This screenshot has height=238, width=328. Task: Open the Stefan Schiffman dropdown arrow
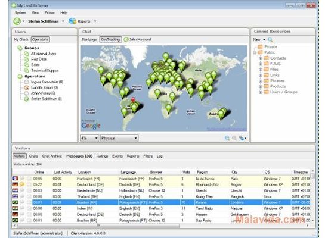click(x=63, y=21)
